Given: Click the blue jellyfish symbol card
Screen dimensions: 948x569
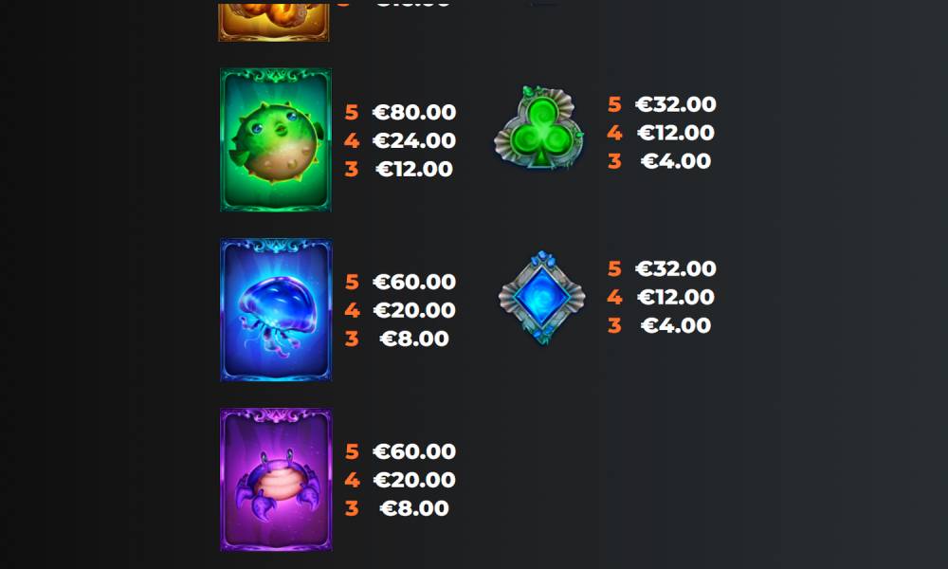Looking at the screenshot, I should click(276, 309).
